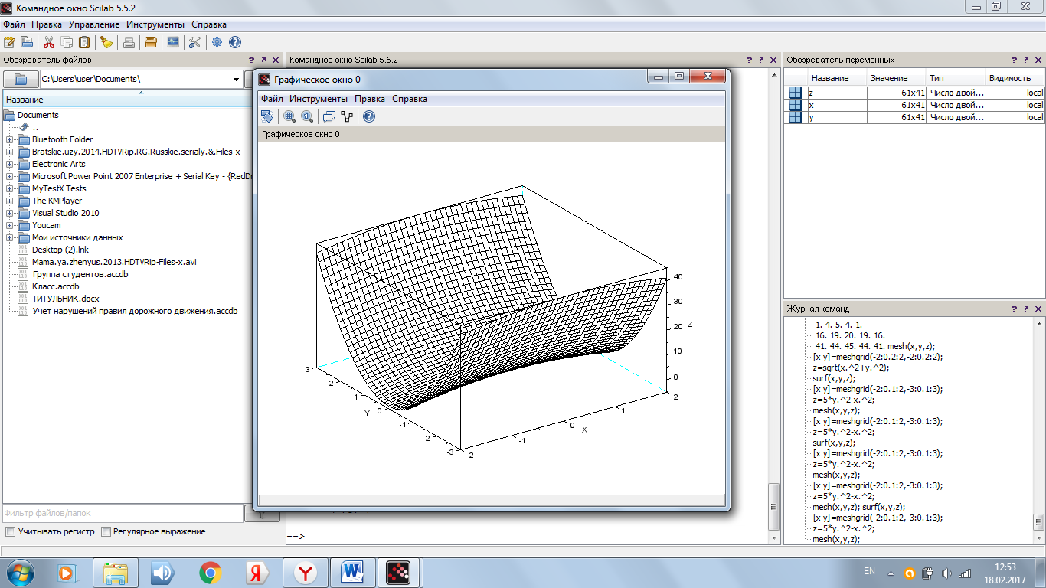Expand Visual Studio 2010 folder node
1046x588 pixels.
9,213
